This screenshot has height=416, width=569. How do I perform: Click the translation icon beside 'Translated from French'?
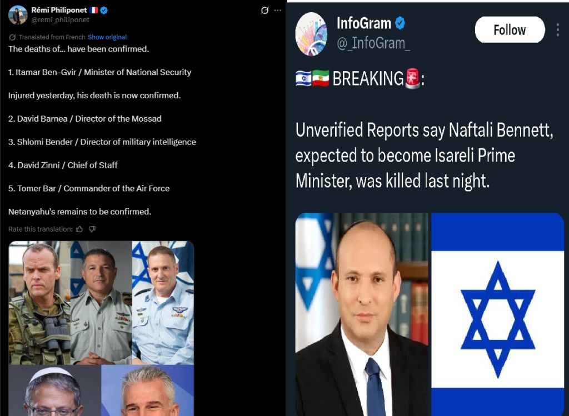pos(12,37)
